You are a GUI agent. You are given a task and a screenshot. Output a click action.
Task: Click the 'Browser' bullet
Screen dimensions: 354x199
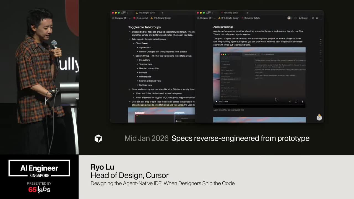tap(143, 72)
